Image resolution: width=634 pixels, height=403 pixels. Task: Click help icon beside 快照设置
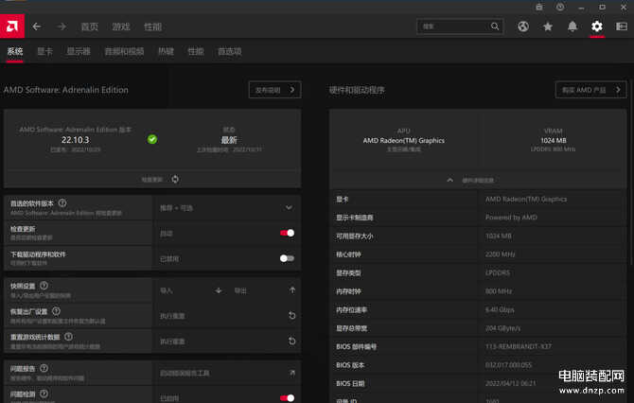[44, 286]
